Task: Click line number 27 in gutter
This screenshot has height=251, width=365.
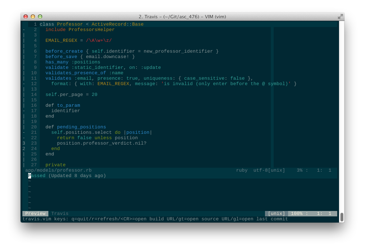Action: 34,165
